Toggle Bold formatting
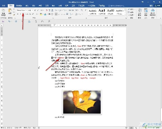Screen dimensions: 162x129 click(x=18, y=14)
